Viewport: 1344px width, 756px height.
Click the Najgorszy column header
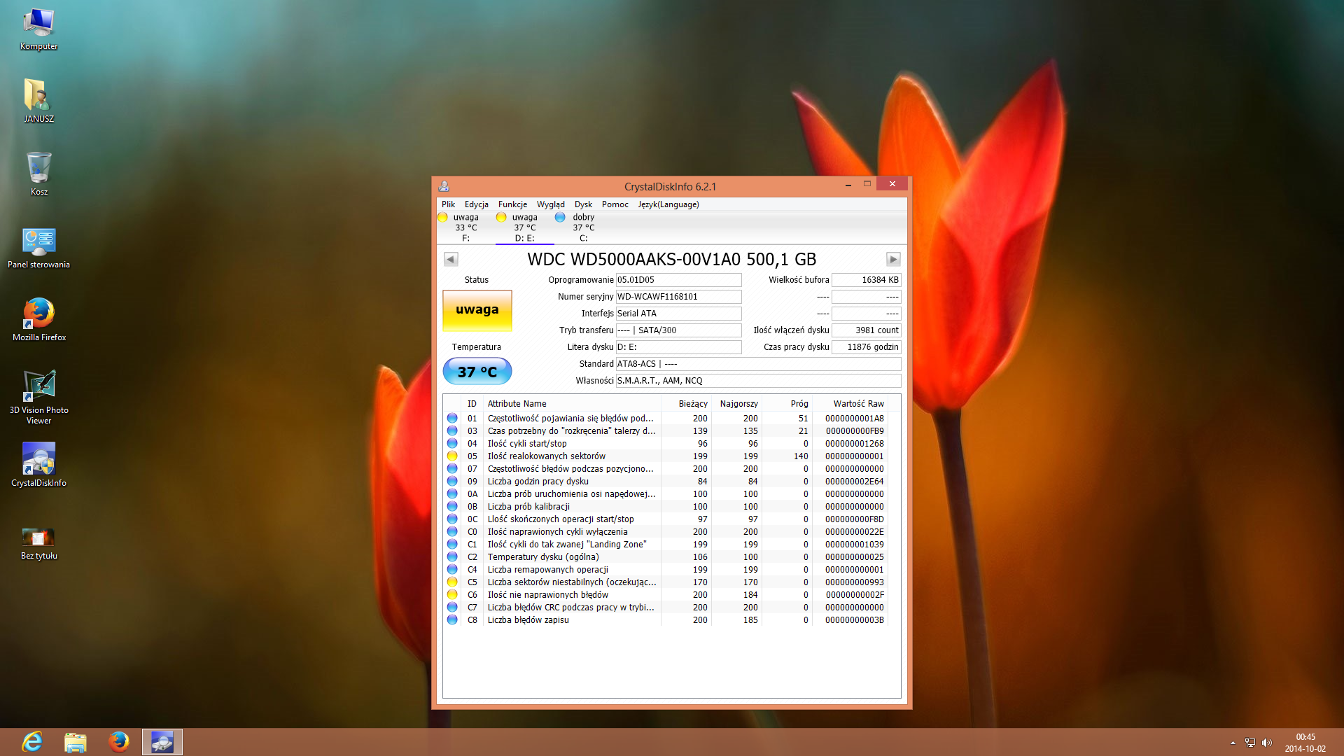pos(738,404)
